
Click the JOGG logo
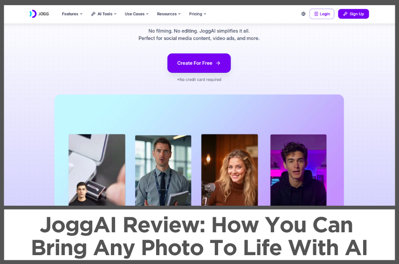(39, 14)
